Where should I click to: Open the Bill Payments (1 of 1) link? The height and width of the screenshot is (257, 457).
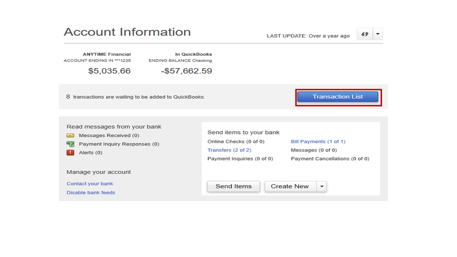click(x=318, y=142)
